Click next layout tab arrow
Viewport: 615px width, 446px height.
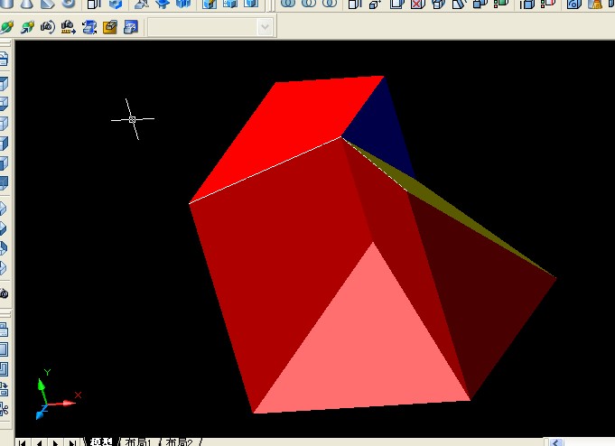pyautogui.click(x=56, y=443)
